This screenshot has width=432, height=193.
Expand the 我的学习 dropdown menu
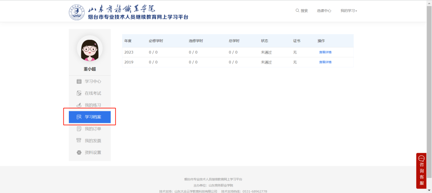coord(348,11)
